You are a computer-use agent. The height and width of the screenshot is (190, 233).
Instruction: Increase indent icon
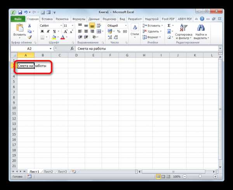point(86,37)
